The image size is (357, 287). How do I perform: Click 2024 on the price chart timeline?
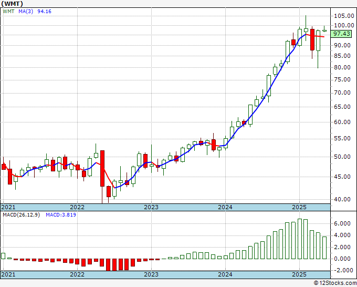(x=225, y=207)
